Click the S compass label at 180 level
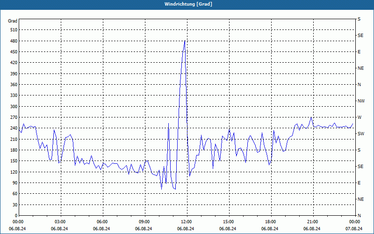 359,150
